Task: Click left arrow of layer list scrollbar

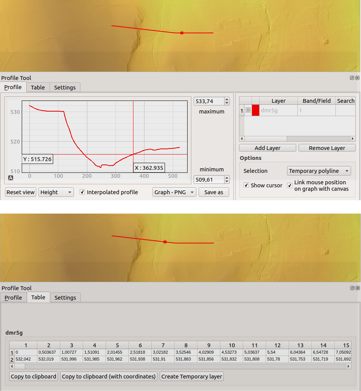Action: point(242,139)
